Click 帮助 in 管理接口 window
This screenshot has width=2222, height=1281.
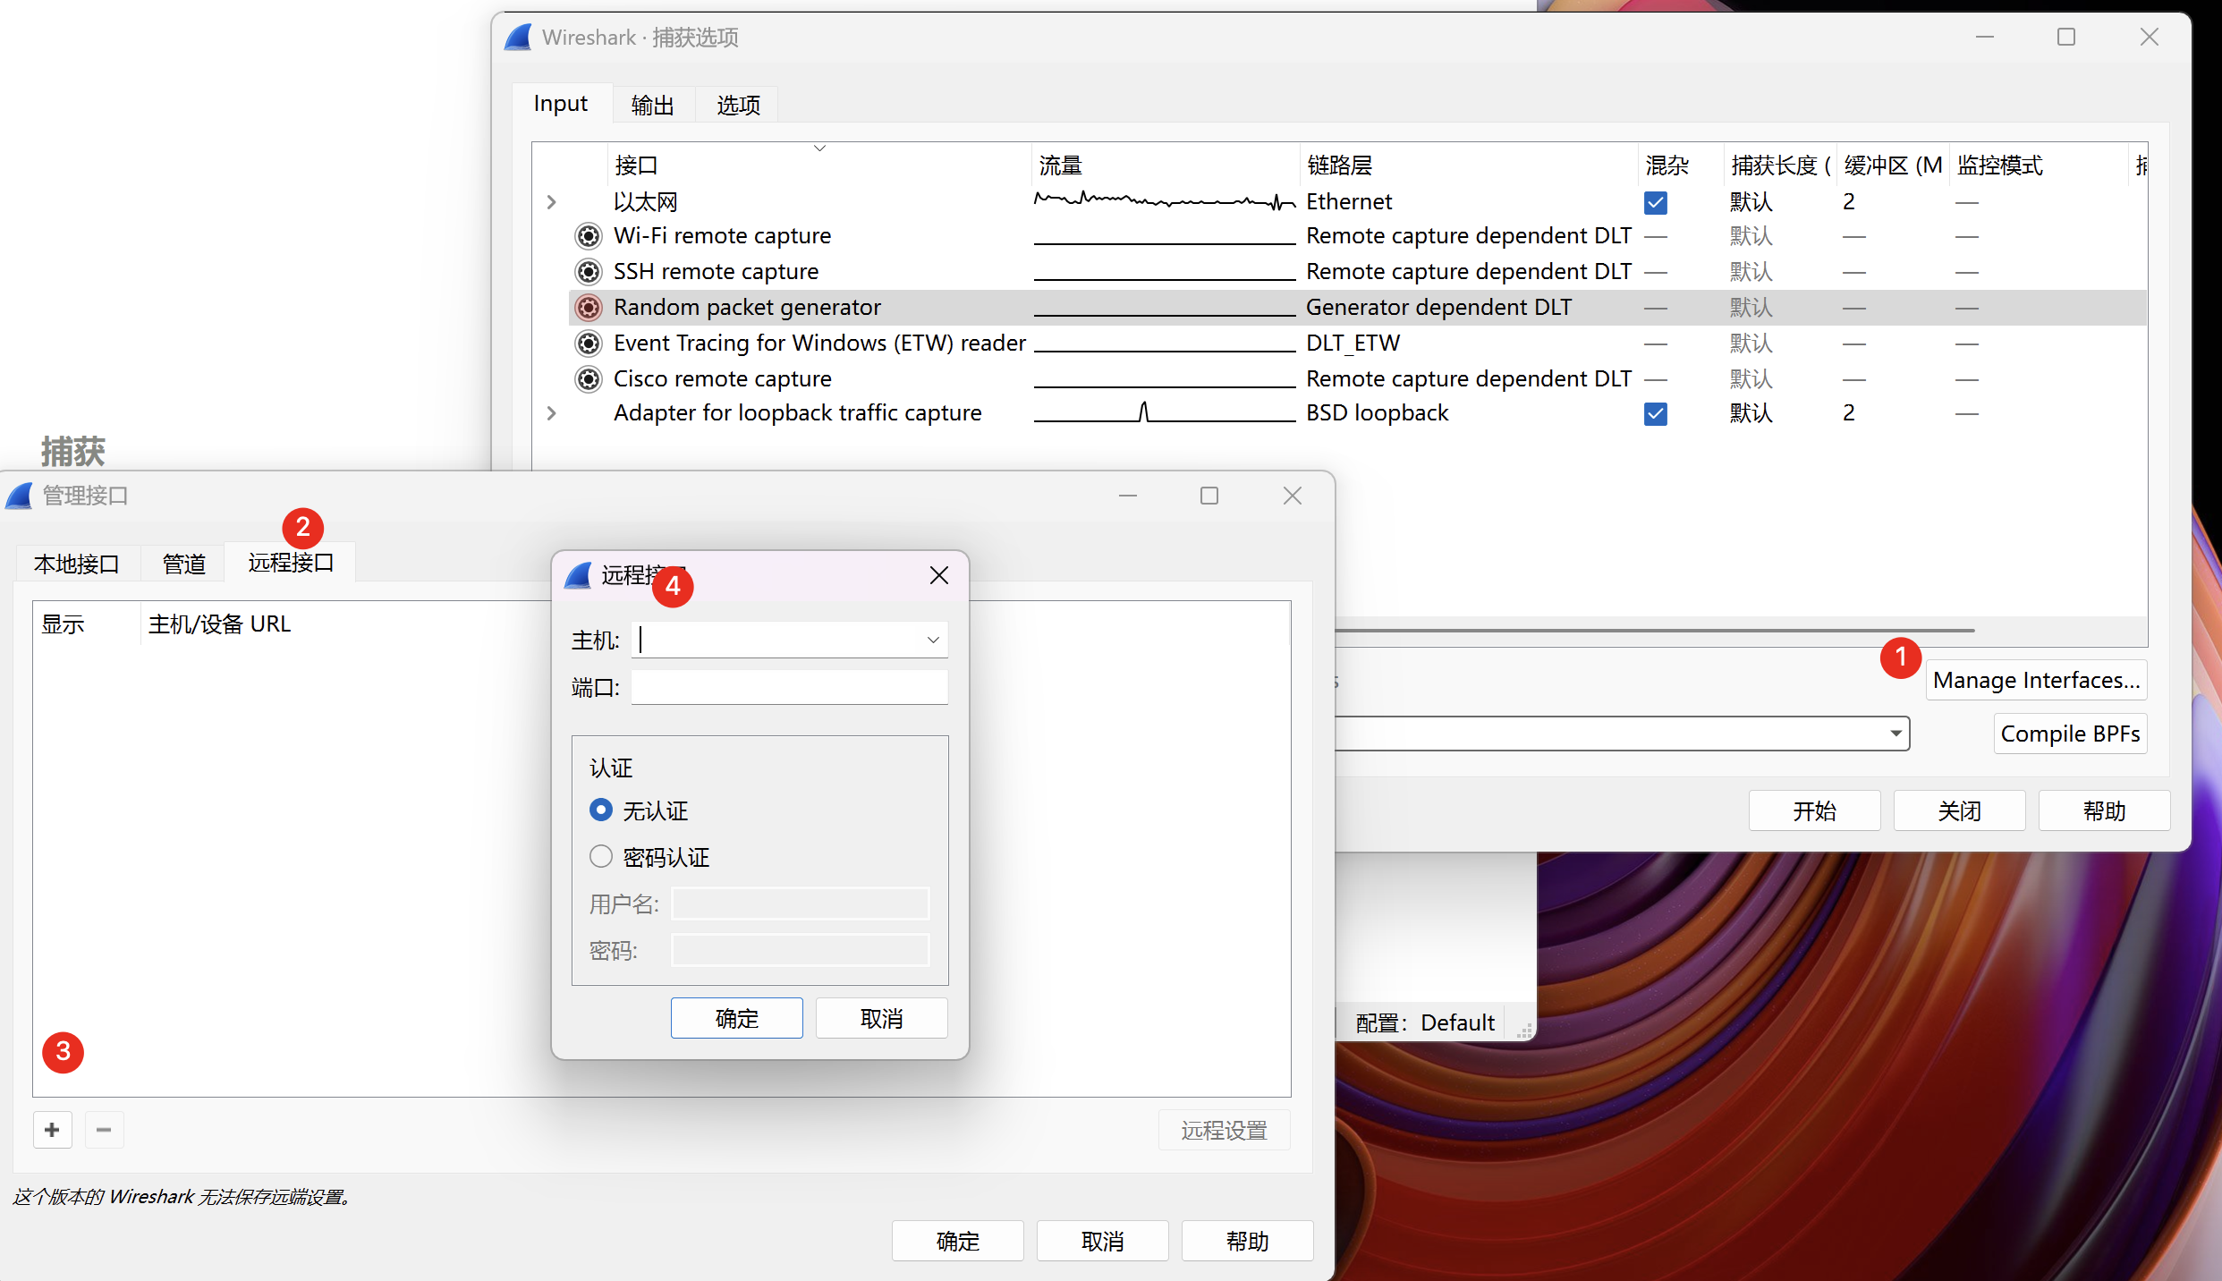(1248, 1241)
